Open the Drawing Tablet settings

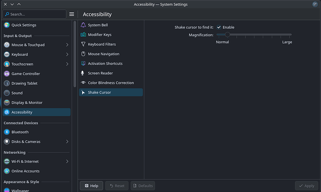pos(36,83)
